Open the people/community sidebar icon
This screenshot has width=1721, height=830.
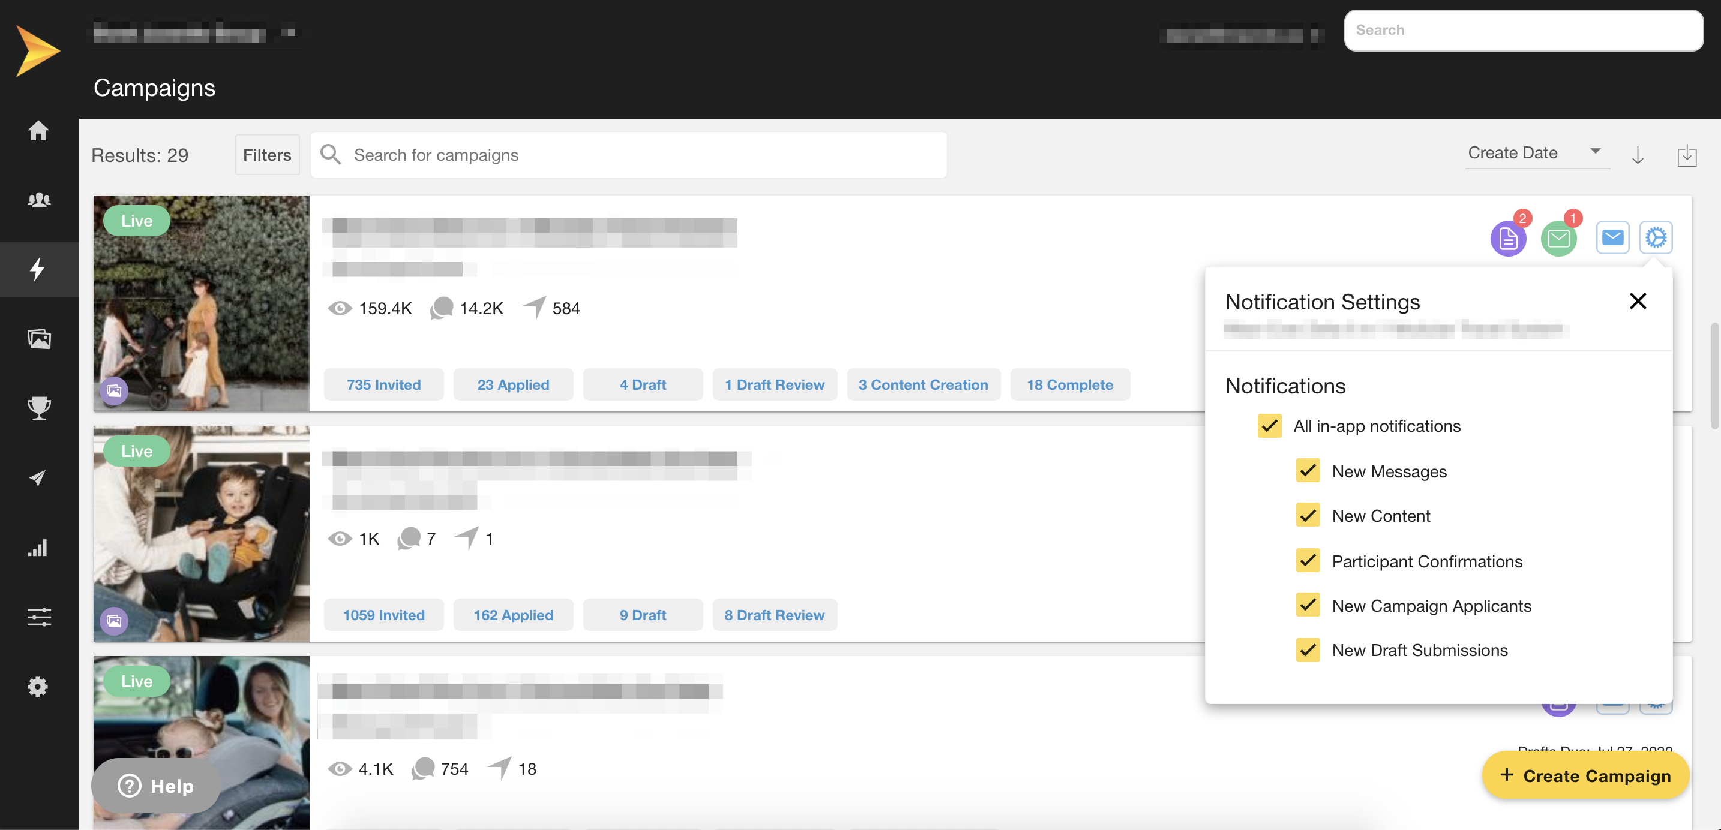point(39,200)
